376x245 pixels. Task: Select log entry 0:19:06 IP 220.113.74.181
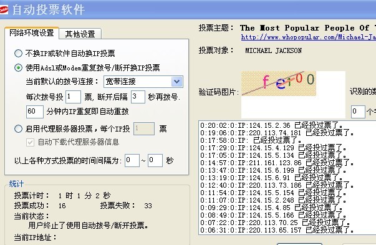277,133
